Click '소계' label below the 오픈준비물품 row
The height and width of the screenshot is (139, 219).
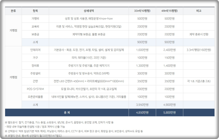(x=35, y=105)
